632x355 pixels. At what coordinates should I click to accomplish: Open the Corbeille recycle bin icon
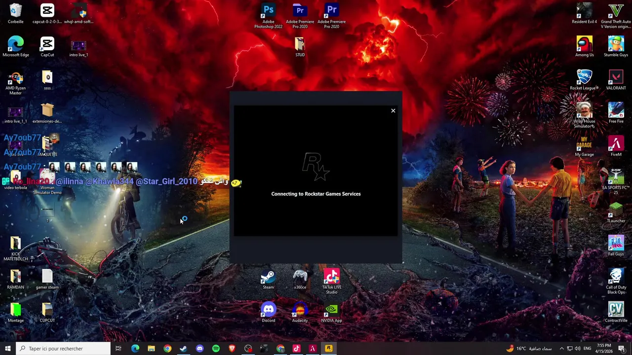(15, 14)
